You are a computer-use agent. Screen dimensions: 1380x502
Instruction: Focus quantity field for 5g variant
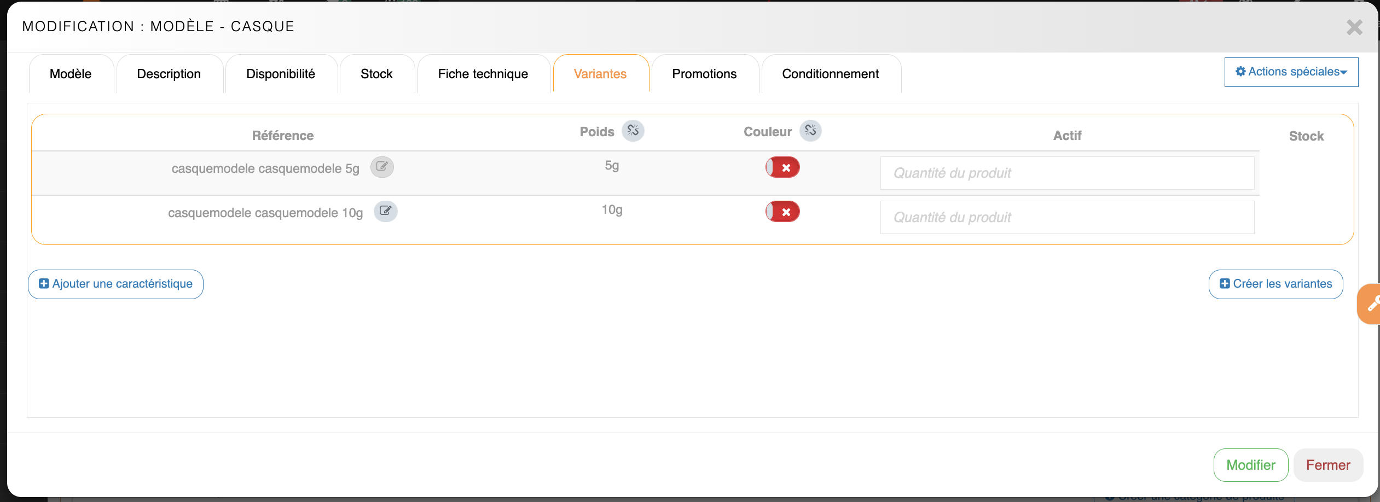tap(1066, 173)
